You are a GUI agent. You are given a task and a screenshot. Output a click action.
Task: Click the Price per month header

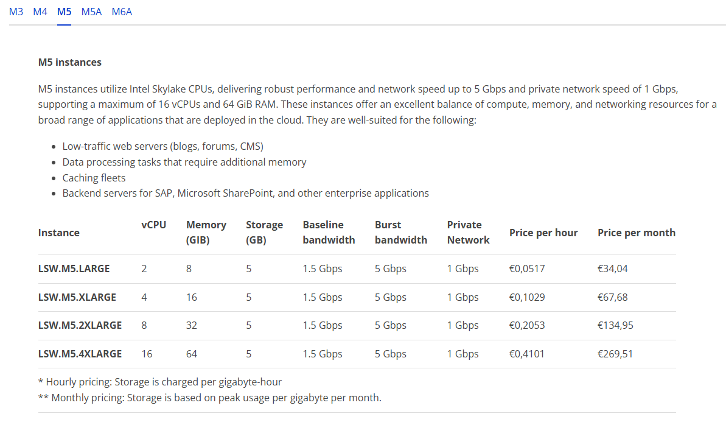click(x=636, y=233)
